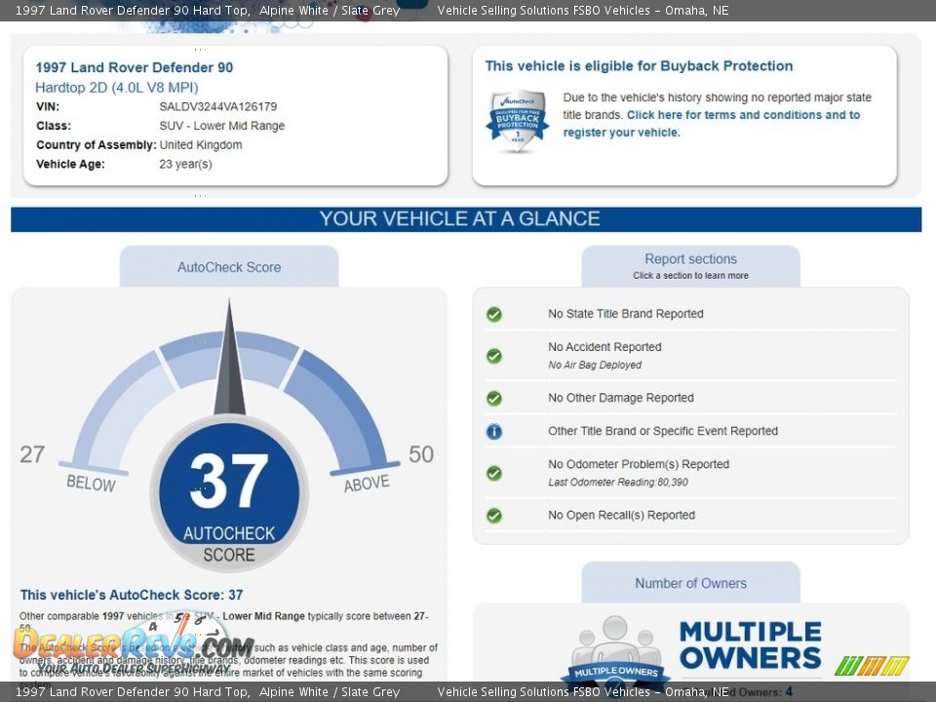Click the AutoCheck score gauge needle
Image resolution: width=936 pixels, height=702 pixels.
[x=230, y=358]
